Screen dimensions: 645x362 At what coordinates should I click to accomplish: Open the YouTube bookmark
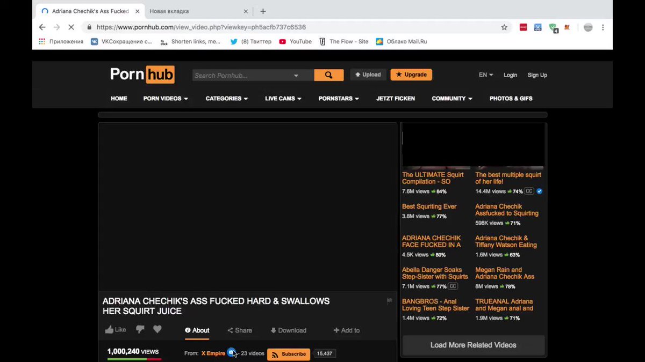pos(296,41)
